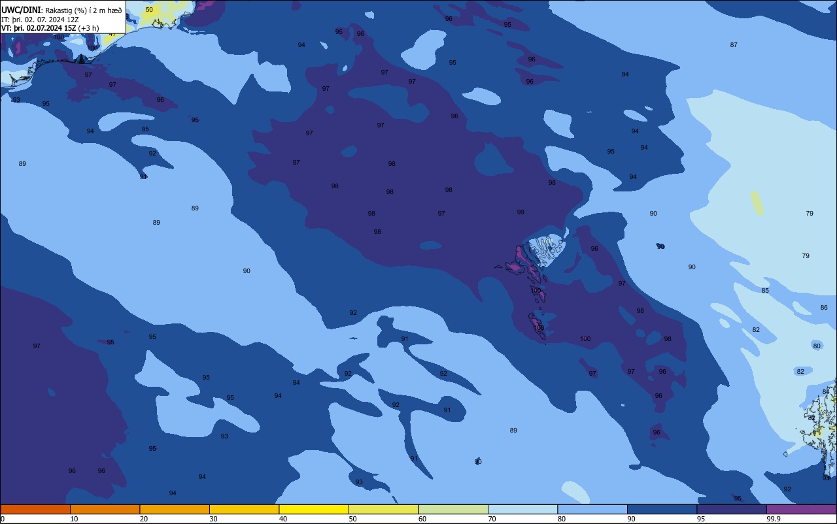Click the humidity value '99' on the map
Viewport: 837px width, 524px height.
[x=521, y=212]
